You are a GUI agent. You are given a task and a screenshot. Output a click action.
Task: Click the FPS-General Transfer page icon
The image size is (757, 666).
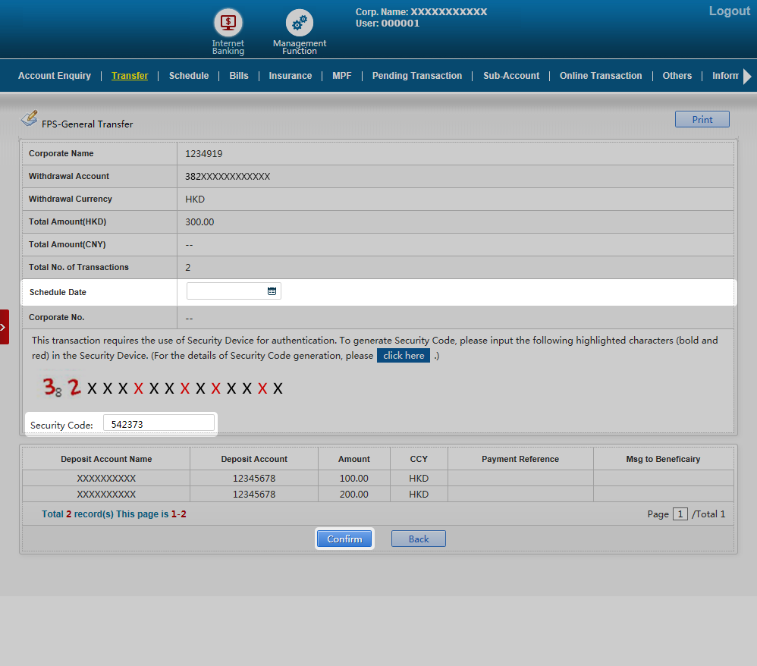[29, 119]
